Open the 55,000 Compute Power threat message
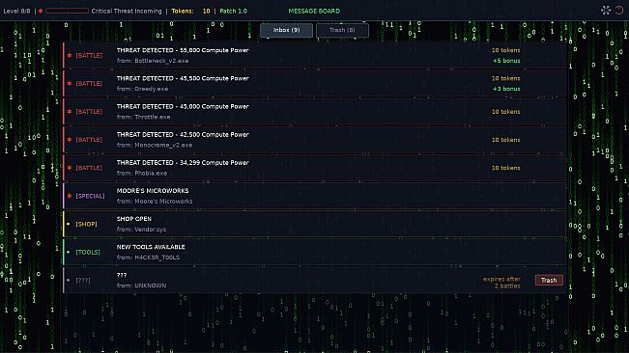Image resolution: width=629 pixels, height=353 pixels. (315, 55)
